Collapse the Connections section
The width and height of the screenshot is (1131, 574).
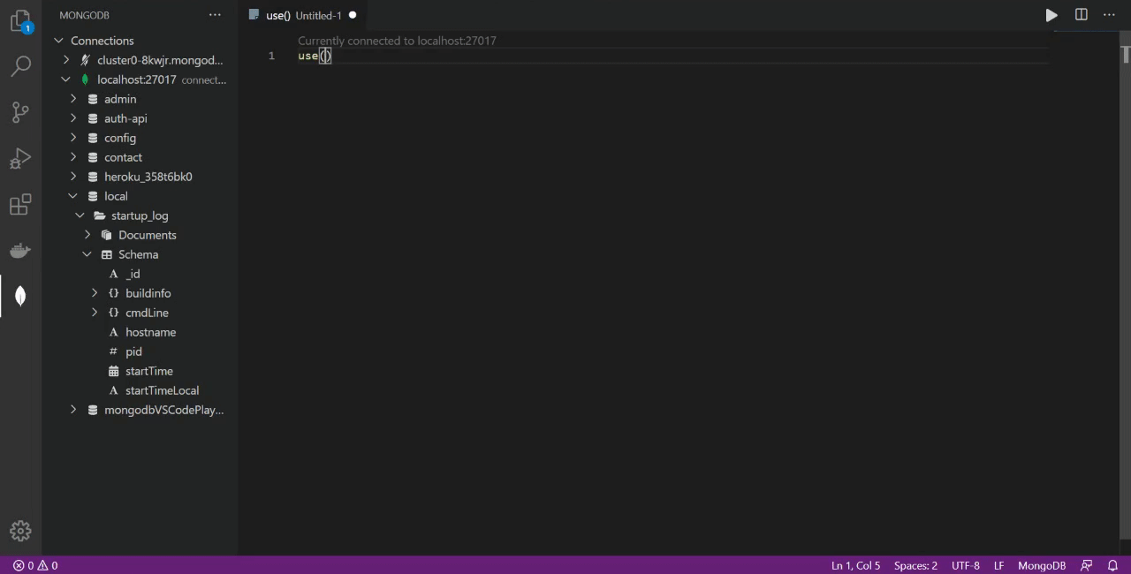click(x=59, y=41)
